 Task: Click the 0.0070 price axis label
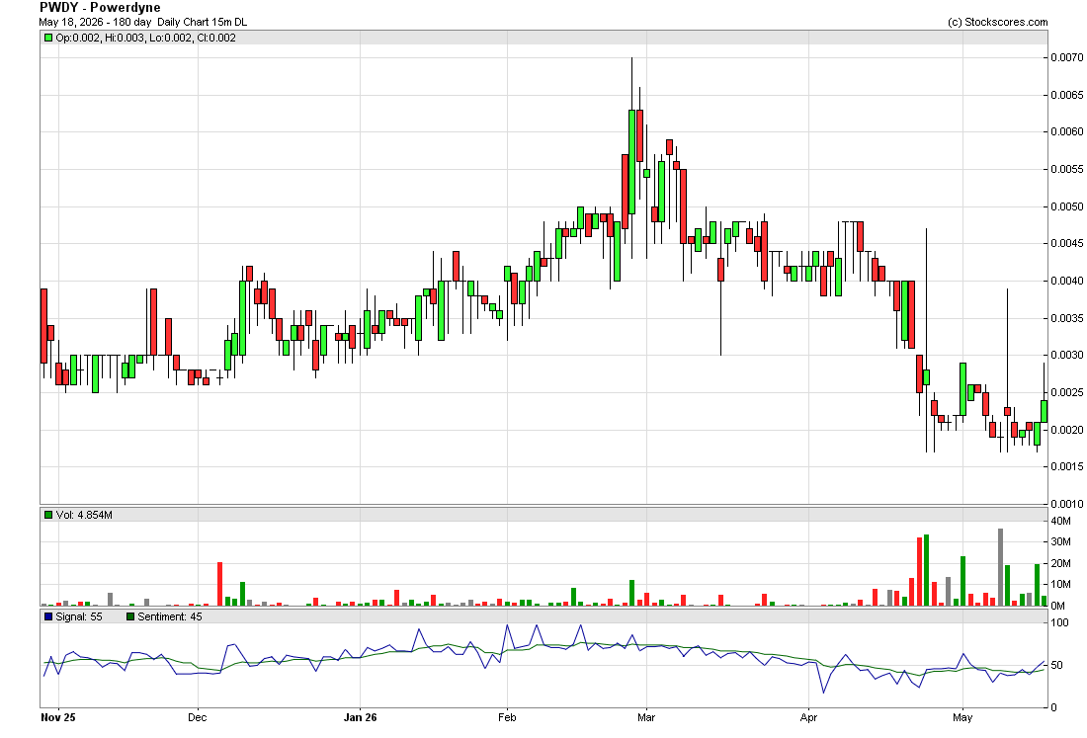tap(1066, 57)
